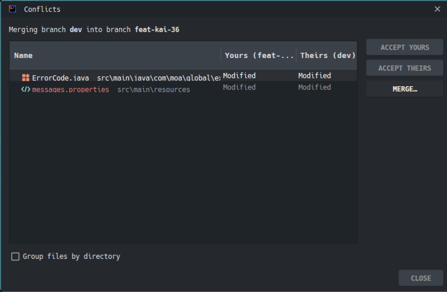The image size is (447, 292).
Task: Click the Accept Yours button
Action: click(404, 47)
